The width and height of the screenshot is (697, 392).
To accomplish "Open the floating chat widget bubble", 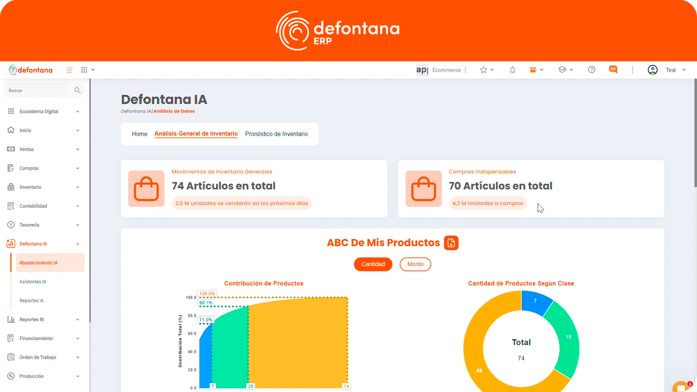I will pos(682,387).
